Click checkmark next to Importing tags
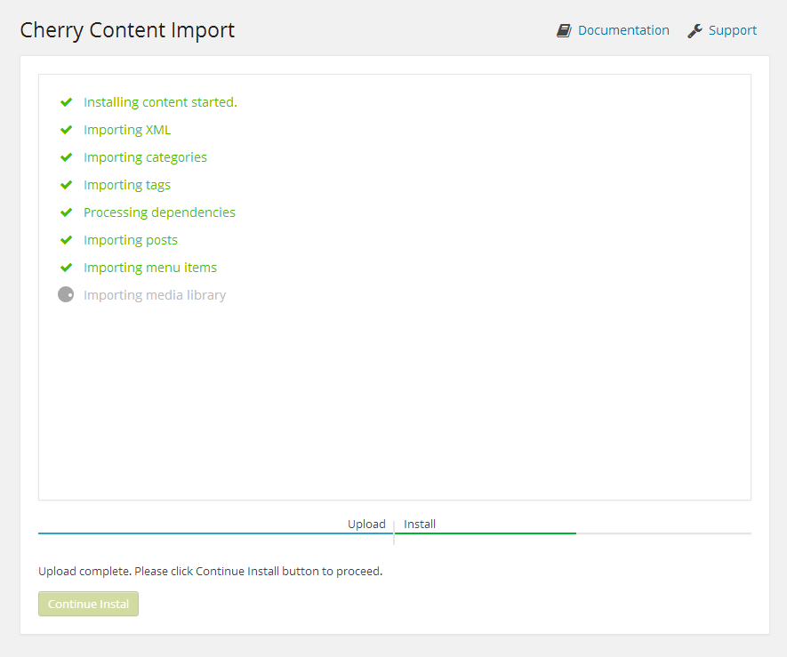The width and height of the screenshot is (787, 657). pyautogui.click(x=67, y=185)
